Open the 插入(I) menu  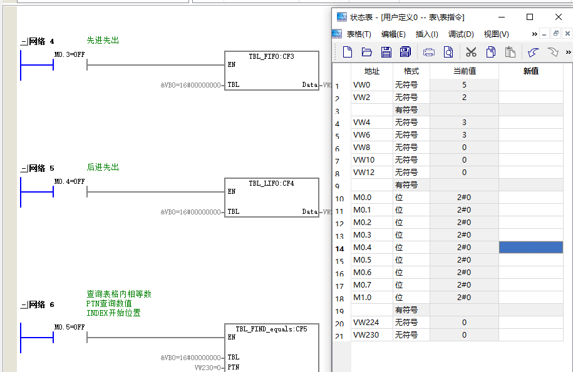click(427, 34)
